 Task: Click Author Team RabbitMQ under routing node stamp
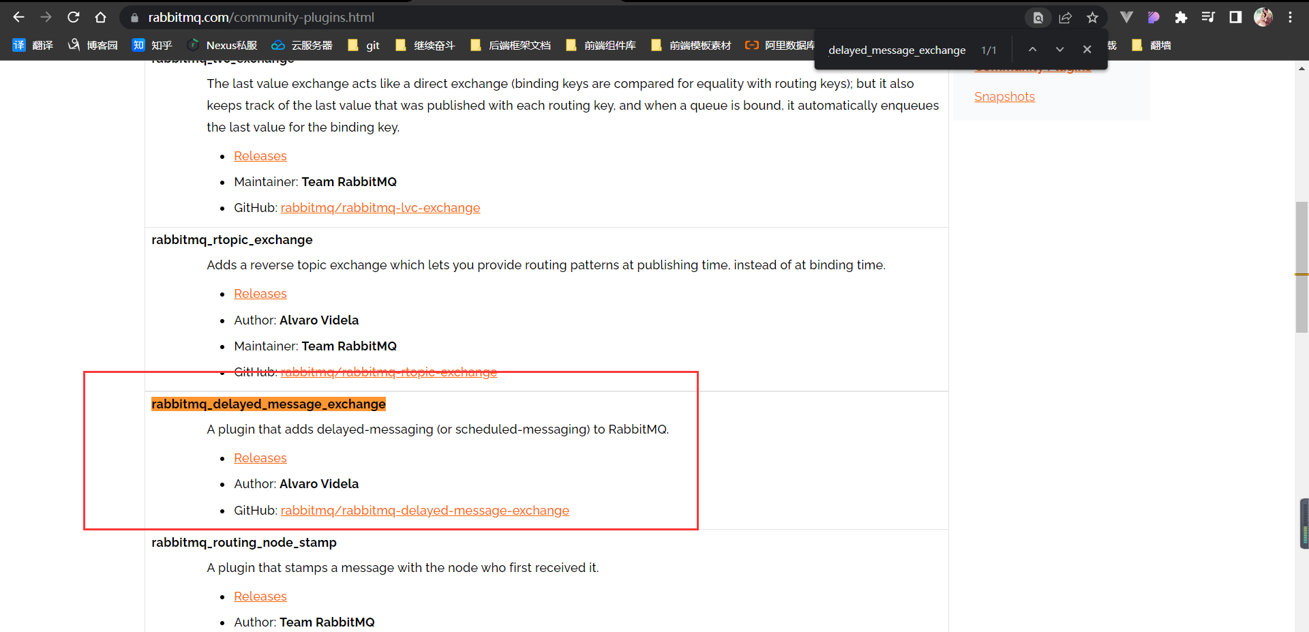(x=304, y=622)
